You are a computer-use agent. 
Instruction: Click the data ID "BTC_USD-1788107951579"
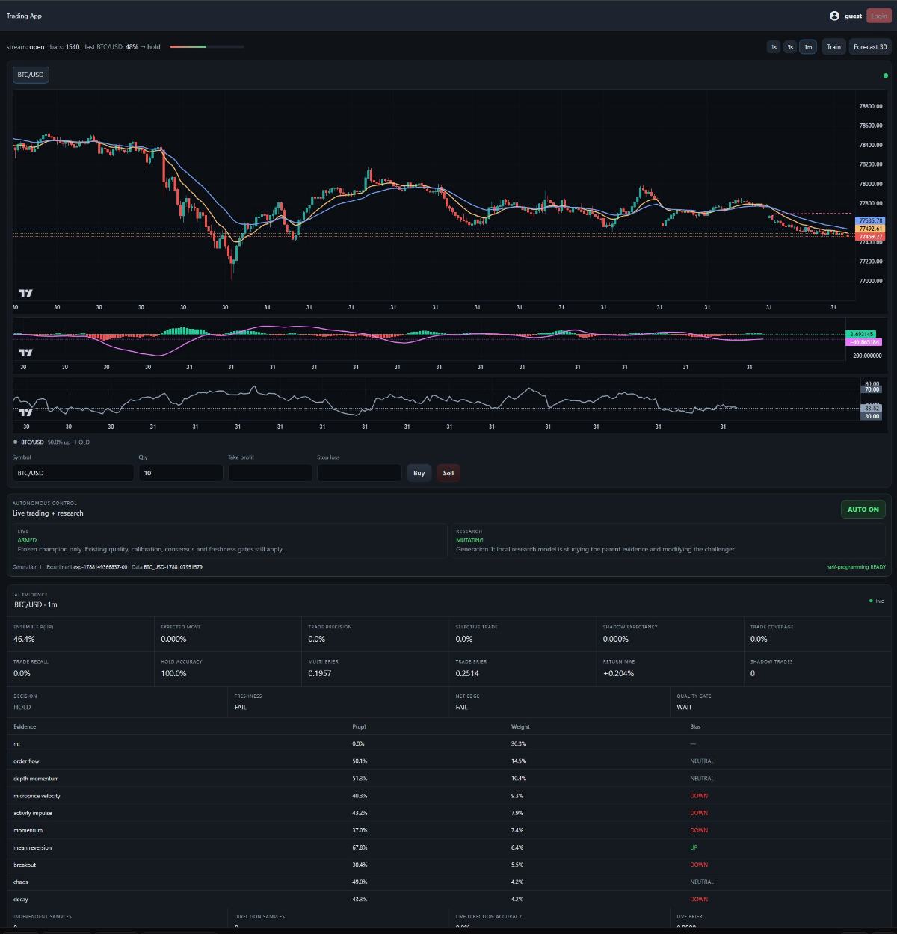[x=173, y=567]
